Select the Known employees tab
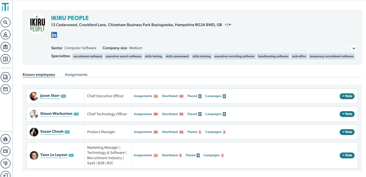The height and width of the screenshot is (177, 366). click(x=39, y=75)
